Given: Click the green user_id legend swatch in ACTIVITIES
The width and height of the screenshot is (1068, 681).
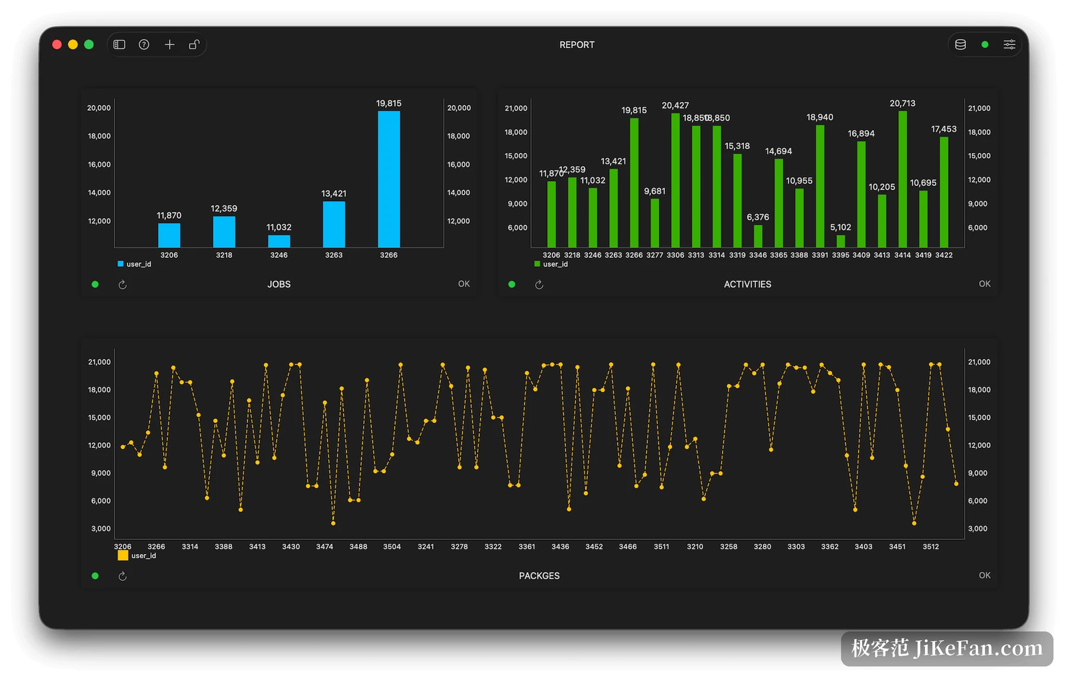Looking at the screenshot, I should click(x=537, y=264).
